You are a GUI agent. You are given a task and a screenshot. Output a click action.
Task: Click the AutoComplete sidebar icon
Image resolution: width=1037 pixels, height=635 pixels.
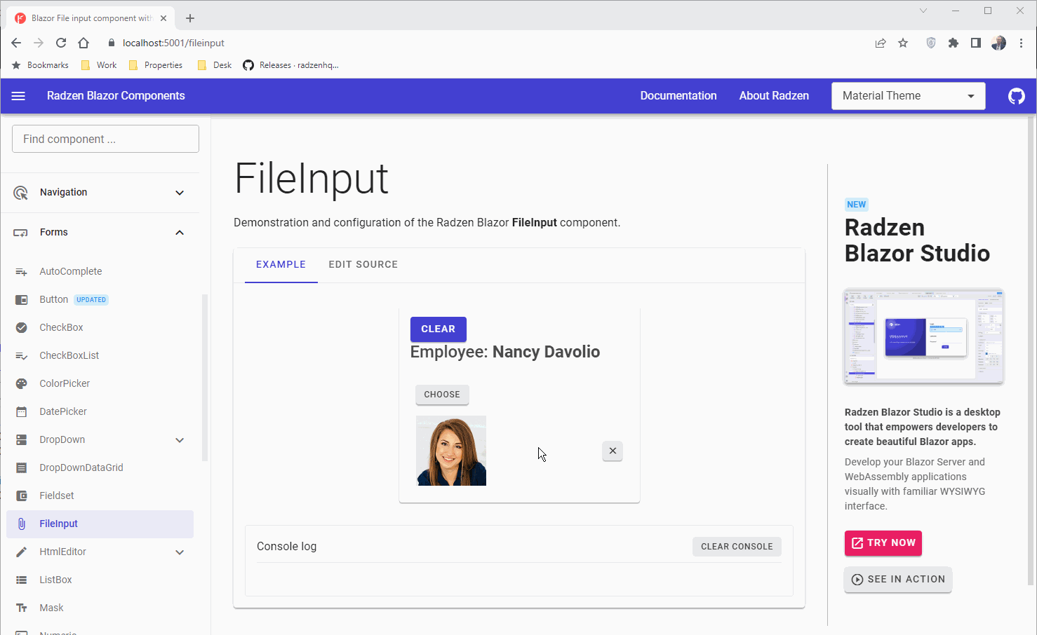click(x=22, y=271)
